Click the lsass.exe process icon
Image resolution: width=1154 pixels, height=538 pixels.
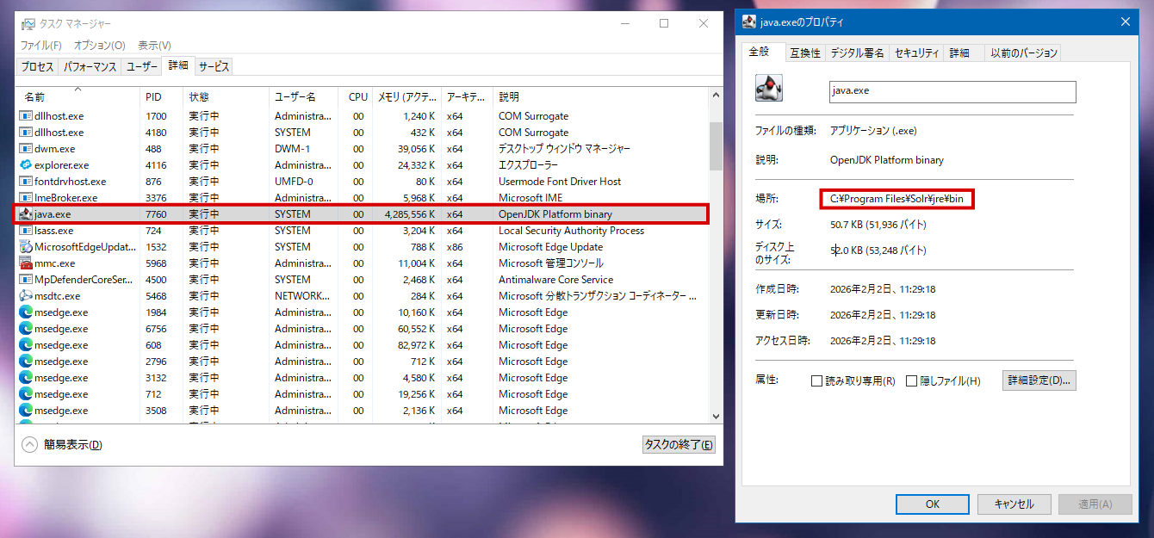click(x=26, y=231)
